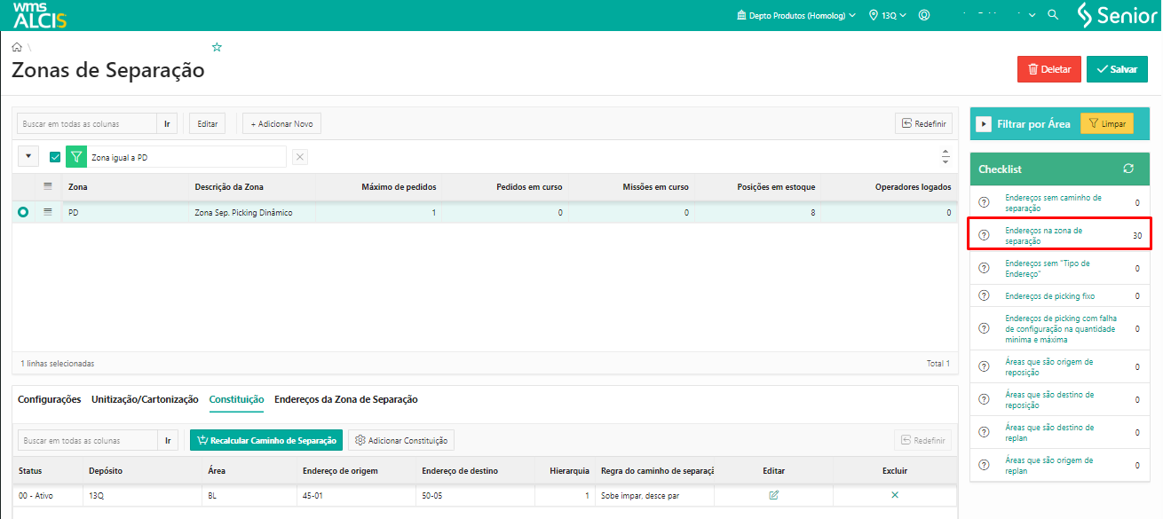Select the Constituição tab
This screenshot has width=1163, height=519.
tap(236, 399)
